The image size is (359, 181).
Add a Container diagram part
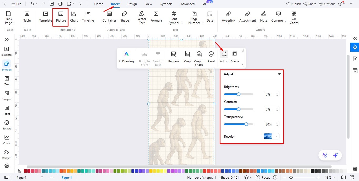click(x=109, y=17)
